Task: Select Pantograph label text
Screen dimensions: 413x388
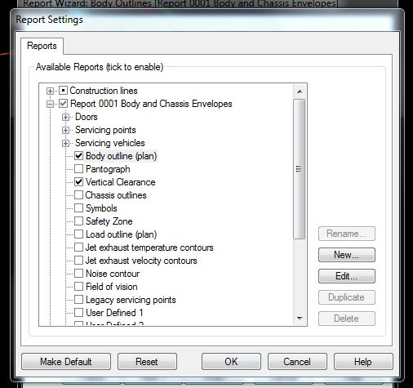Action: [x=108, y=169]
